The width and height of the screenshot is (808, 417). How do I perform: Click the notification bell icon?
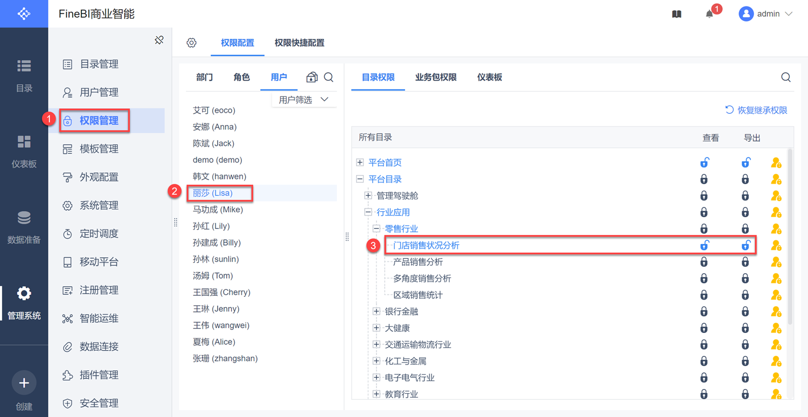click(x=709, y=15)
